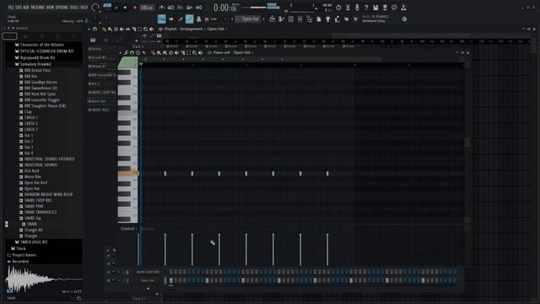Toggle the Piano roll magnet snap icon
This screenshot has width=540, height=304.
pyautogui.click(x=132, y=52)
